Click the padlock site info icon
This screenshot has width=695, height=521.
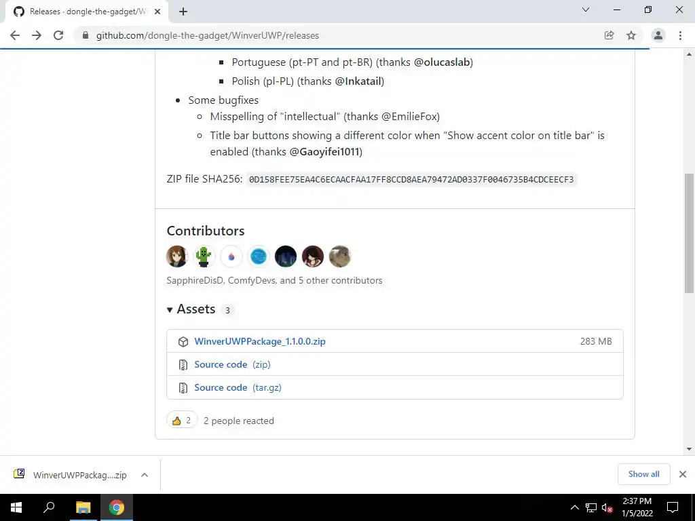[86, 35]
